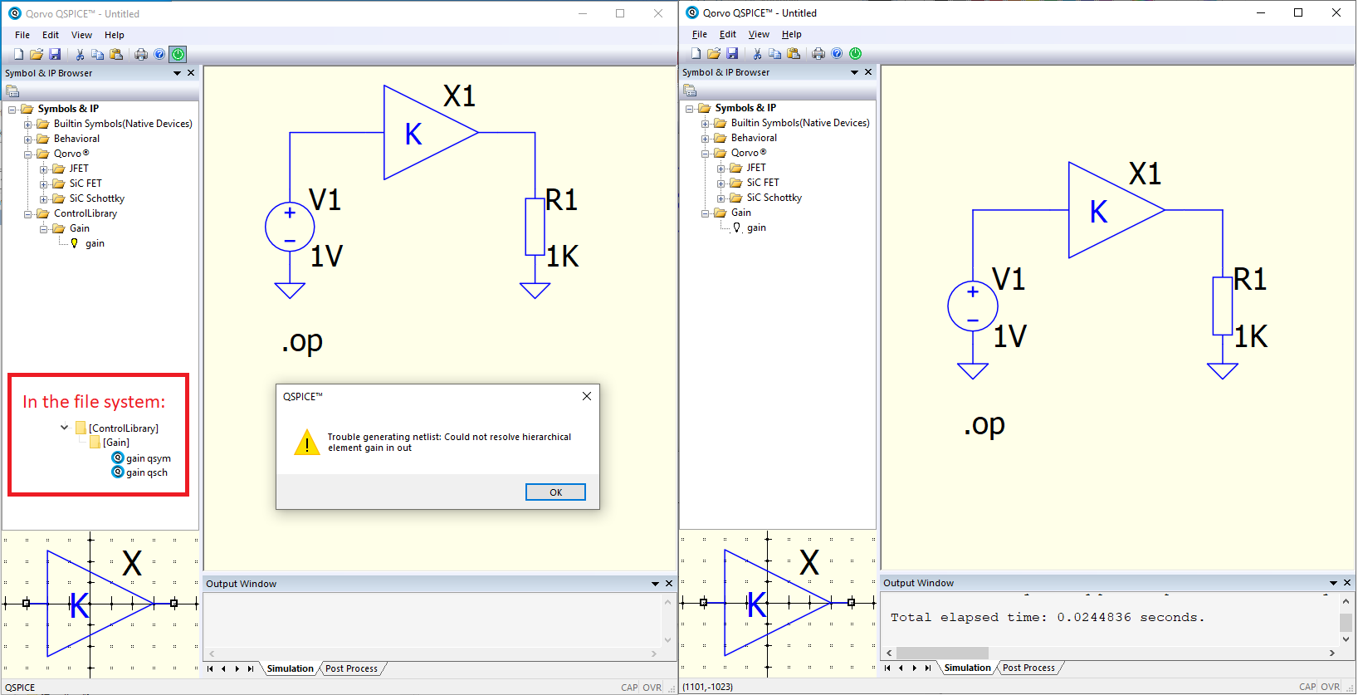
Task: Click scroll-down arrow in right Output Window
Action: tap(1346, 639)
